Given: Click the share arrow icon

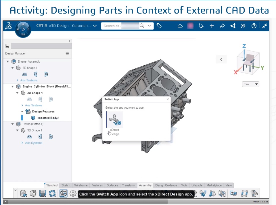Looking at the screenshot, I should tap(222, 26).
